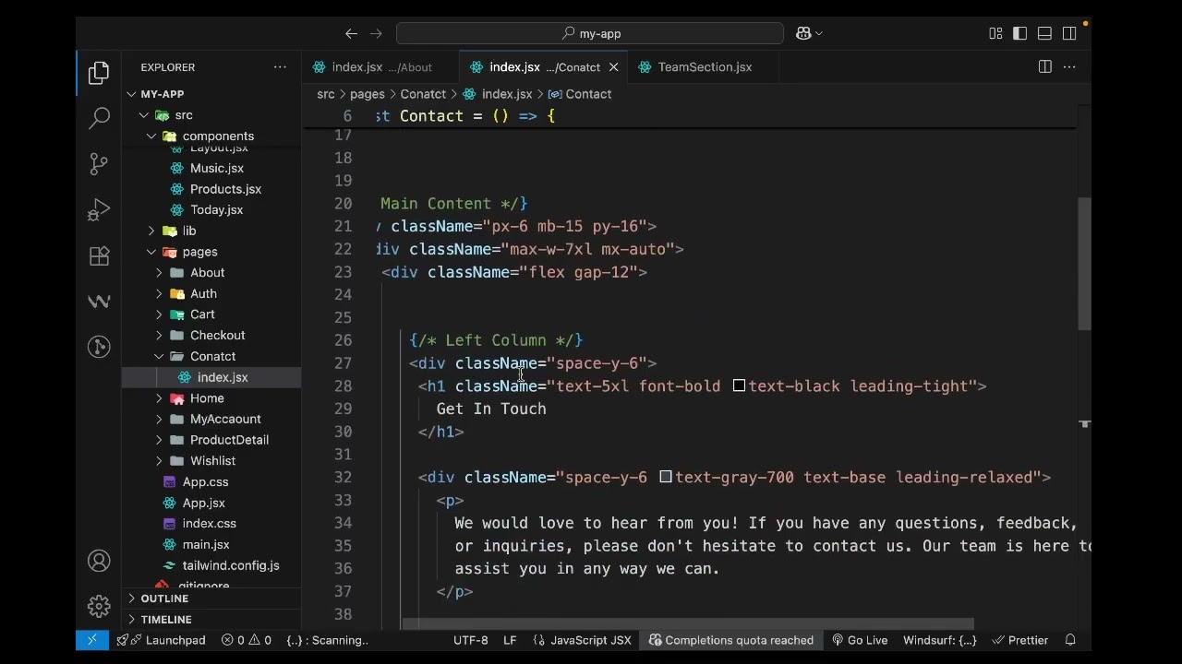Toggle the bottom panel
Viewport: 1182px width, 664px height.
click(x=1044, y=33)
